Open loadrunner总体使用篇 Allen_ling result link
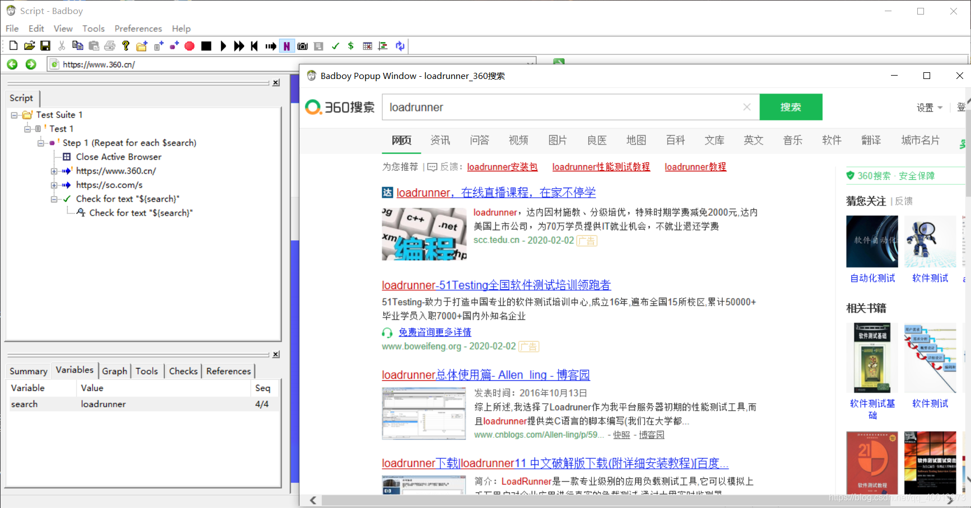Viewport: 971px width, 508px height. click(486, 375)
